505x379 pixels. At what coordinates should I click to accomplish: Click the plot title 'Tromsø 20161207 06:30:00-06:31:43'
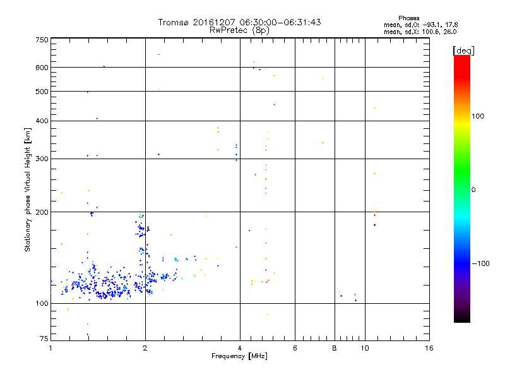(239, 22)
